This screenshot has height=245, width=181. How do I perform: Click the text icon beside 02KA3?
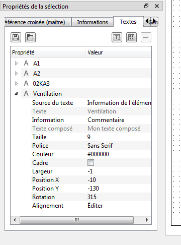coord(26,83)
